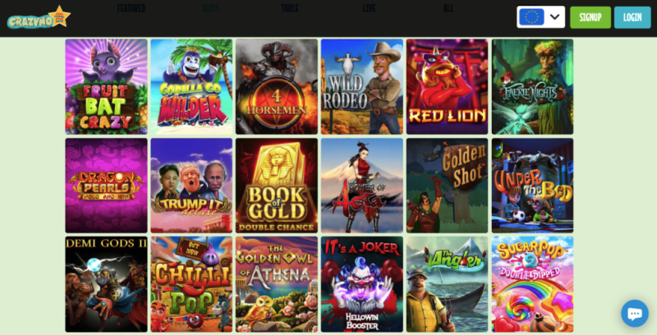This screenshot has width=657, height=335.
Task: Select the EU flag currency icon
Action: [x=531, y=17]
